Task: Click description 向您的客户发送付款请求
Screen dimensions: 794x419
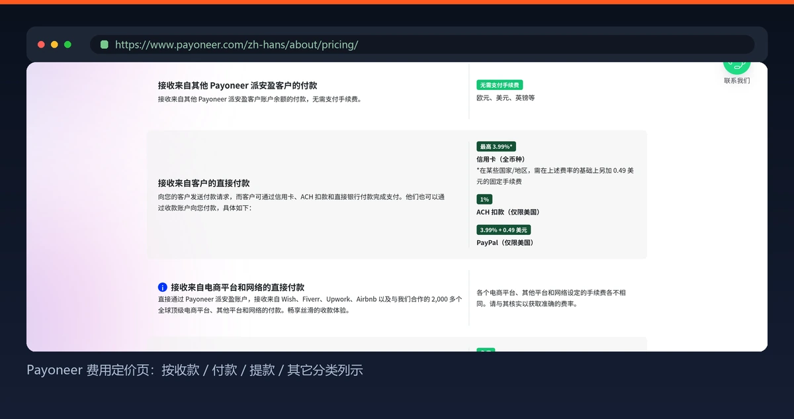Action: tap(301, 203)
